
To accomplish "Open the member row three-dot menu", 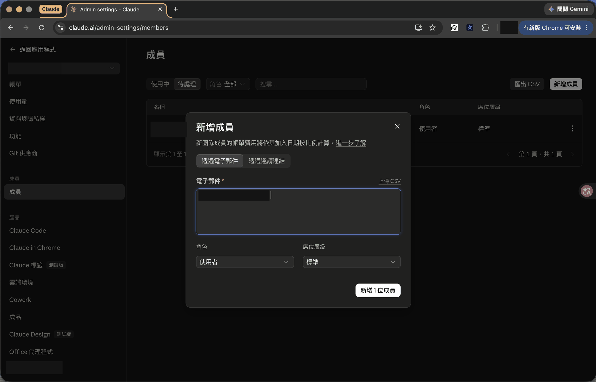I will 572,128.
